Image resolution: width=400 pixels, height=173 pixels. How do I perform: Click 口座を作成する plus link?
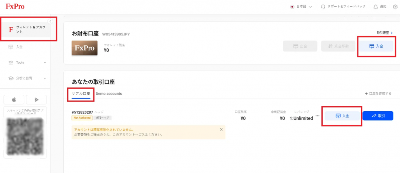[x=378, y=94]
